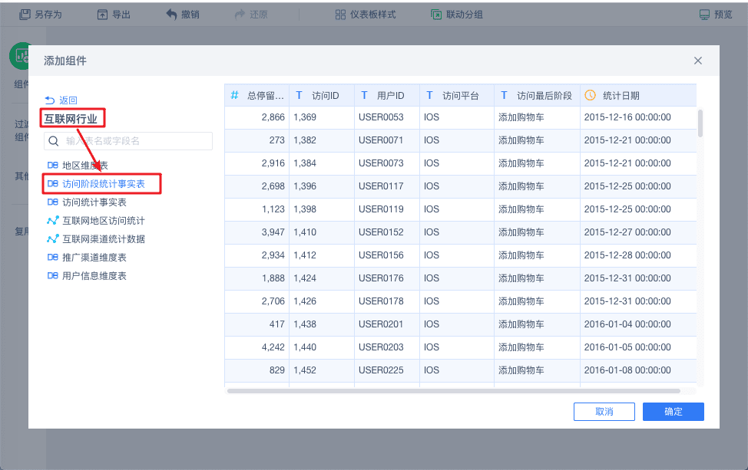The image size is (748, 470).
Task: Click the cell USER0117
Action: point(381,186)
